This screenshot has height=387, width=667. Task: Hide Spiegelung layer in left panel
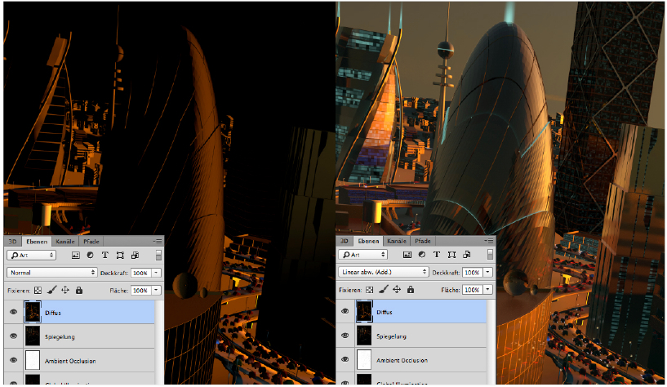[x=13, y=336]
